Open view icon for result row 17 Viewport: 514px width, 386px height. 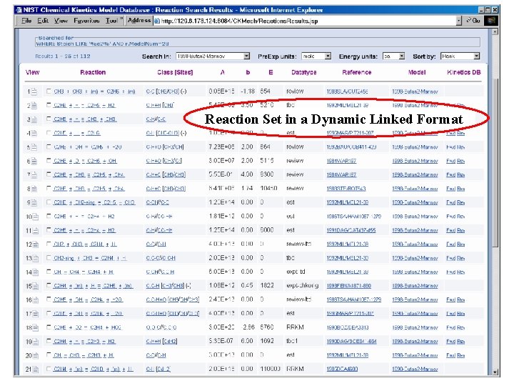click(x=36, y=314)
